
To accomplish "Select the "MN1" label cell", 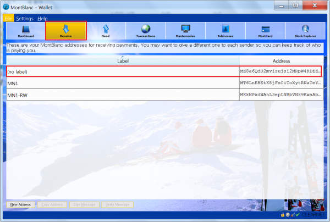I will point(123,84).
